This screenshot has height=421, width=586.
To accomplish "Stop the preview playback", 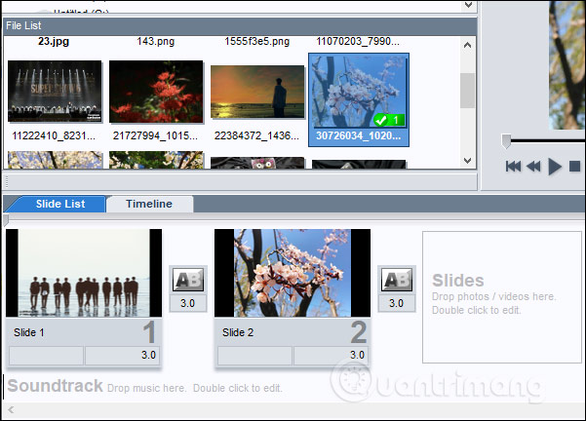I will [575, 167].
